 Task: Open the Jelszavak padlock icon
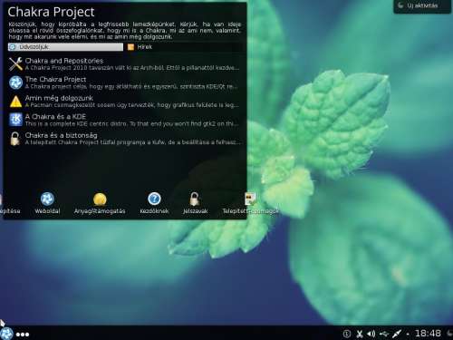coord(195,199)
